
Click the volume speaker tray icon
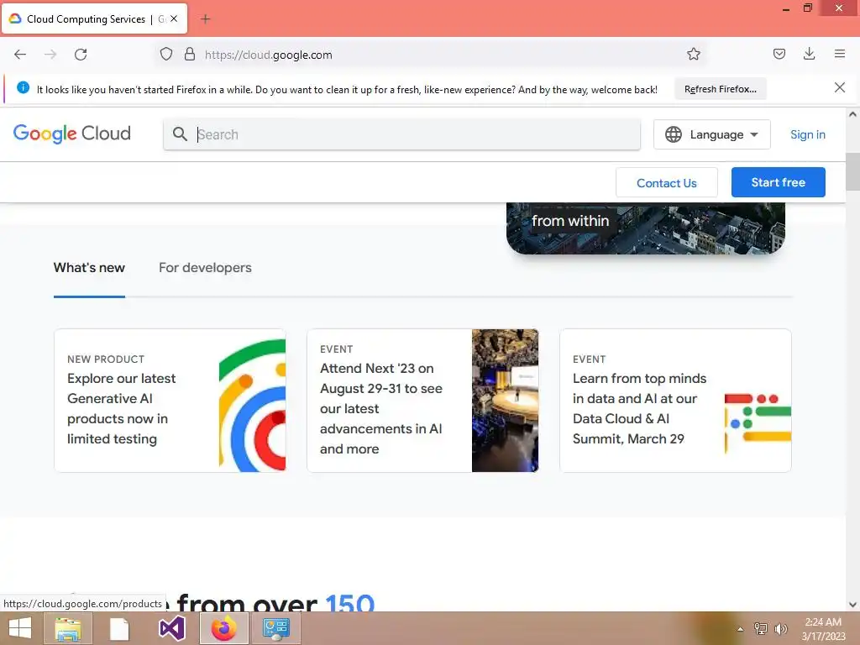(x=780, y=629)
